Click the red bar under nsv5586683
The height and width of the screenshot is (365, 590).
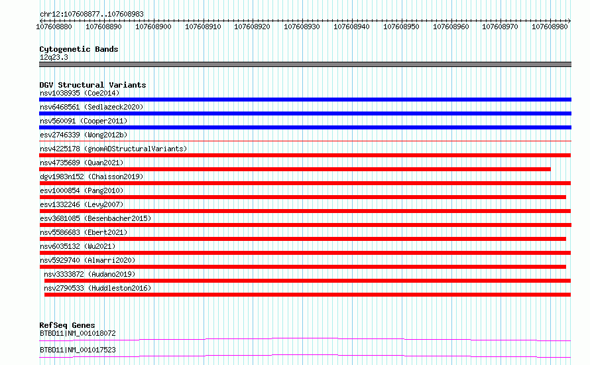click(302, 239)
